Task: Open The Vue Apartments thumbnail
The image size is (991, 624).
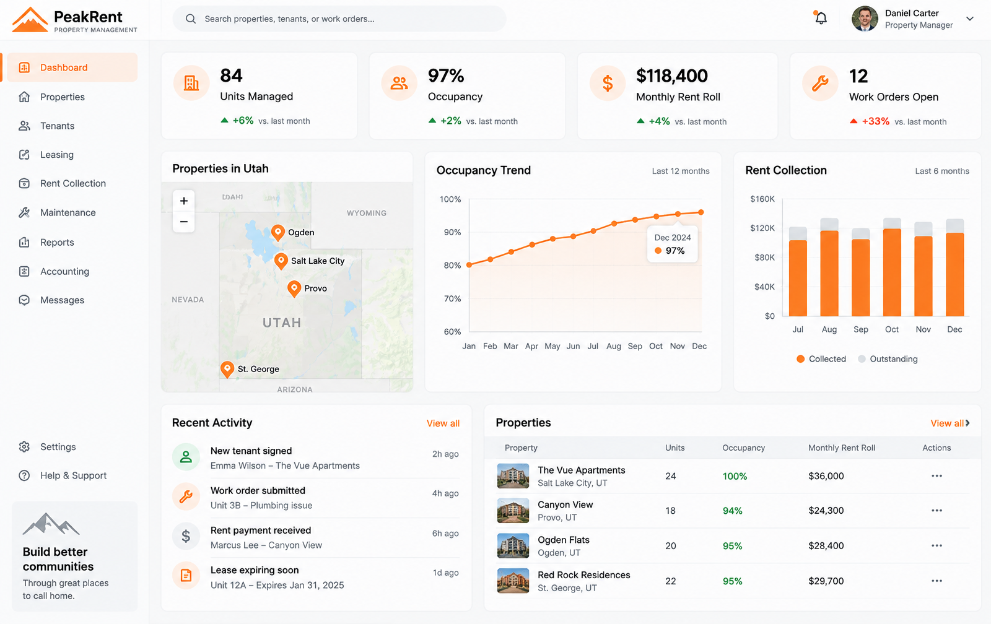Action: pyautogui.click(x=513, y=476)
